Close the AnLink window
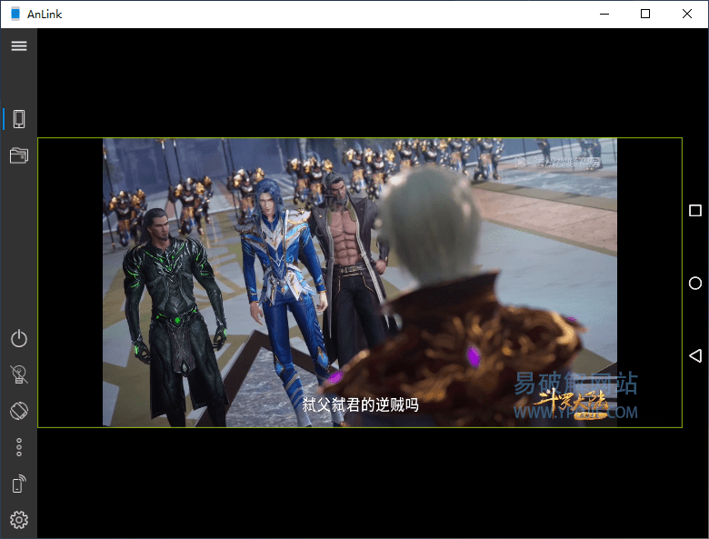Image resolution: width=709 pixels, height=539 pixels. coord(687,14)
